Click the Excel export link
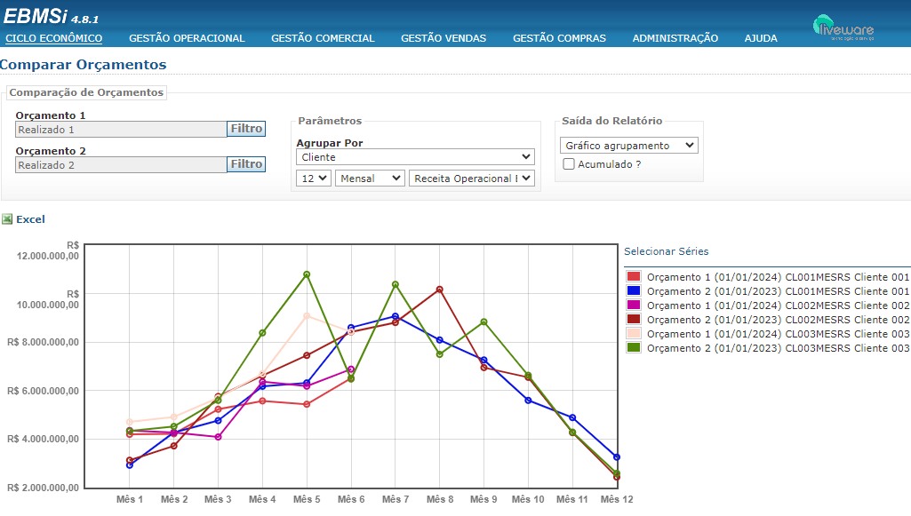The width and height of the screenshot is (911, 516). coord(30,219)
